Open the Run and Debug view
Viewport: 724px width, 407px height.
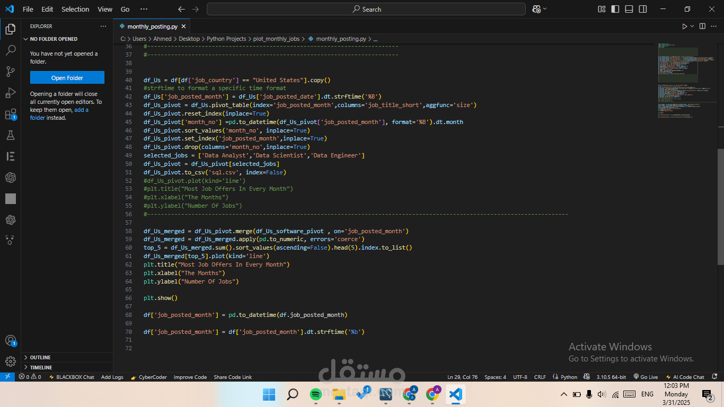click(x=10, y=93)
